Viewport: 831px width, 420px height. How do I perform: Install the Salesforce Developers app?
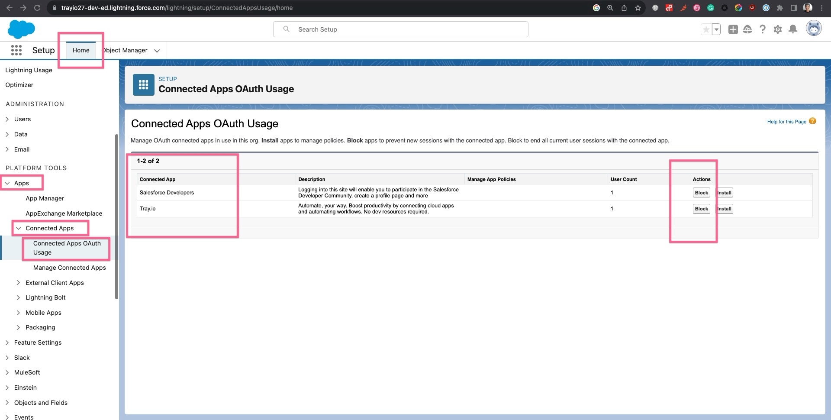point(724,192)
